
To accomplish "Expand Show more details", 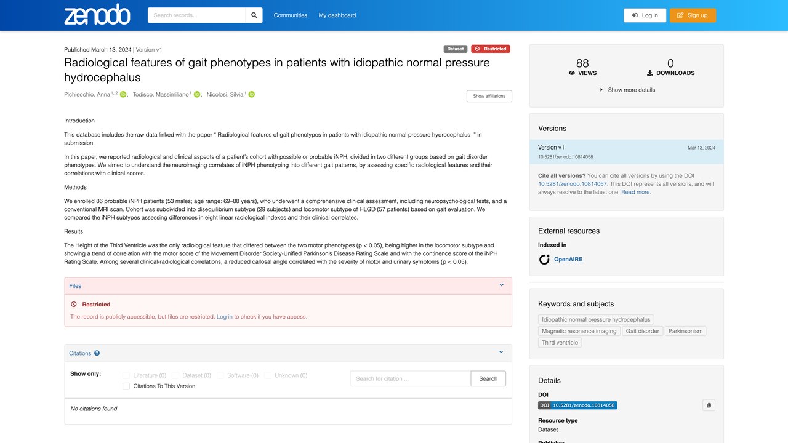I will [627, 90].
